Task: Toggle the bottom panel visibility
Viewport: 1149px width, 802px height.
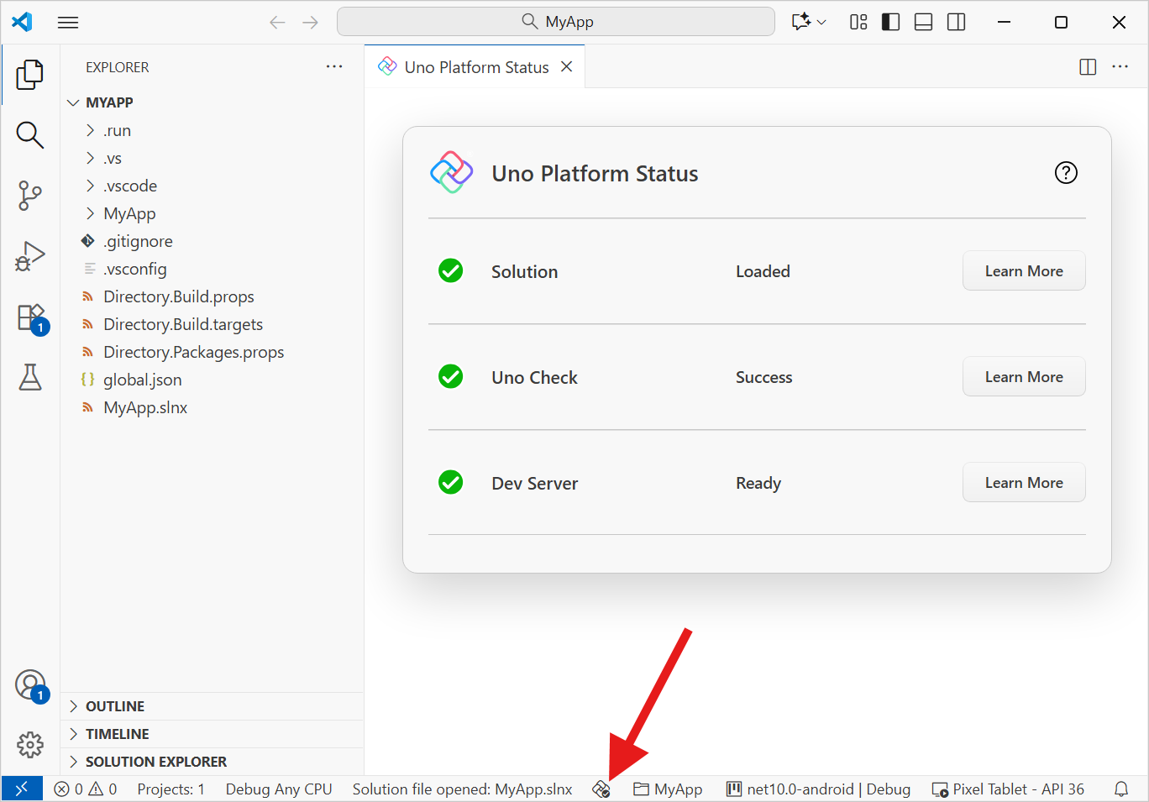Action: tap(923, 22)
